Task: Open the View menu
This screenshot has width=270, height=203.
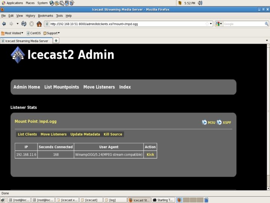Action: click(x=19, y=16)
